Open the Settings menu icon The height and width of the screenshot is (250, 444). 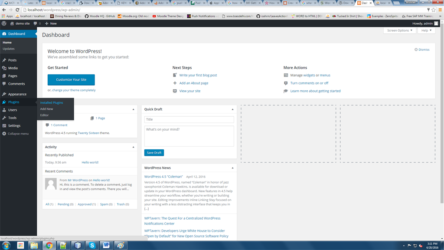(x=4, y=125)
